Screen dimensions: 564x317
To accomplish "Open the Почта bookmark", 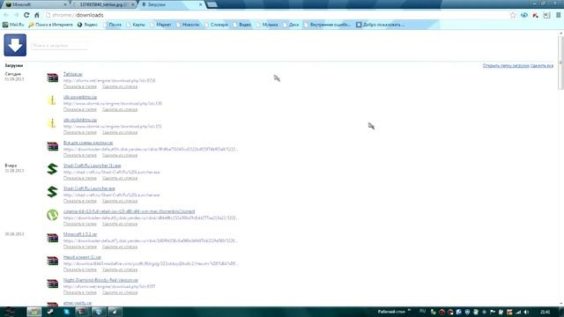I will pyautogui.click(x=112, y=25).
